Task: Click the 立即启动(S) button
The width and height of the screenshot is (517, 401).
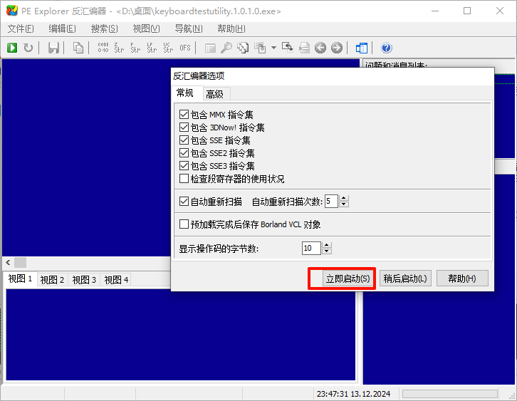Action: pos(348,278)
